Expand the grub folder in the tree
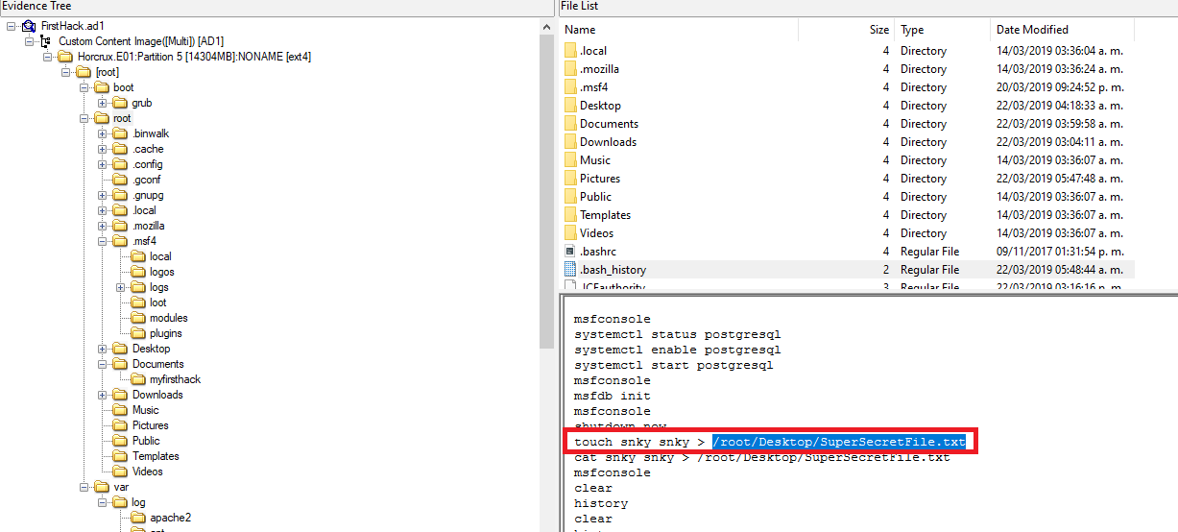Screen dimensions: 1178x532 click(103, 103)
